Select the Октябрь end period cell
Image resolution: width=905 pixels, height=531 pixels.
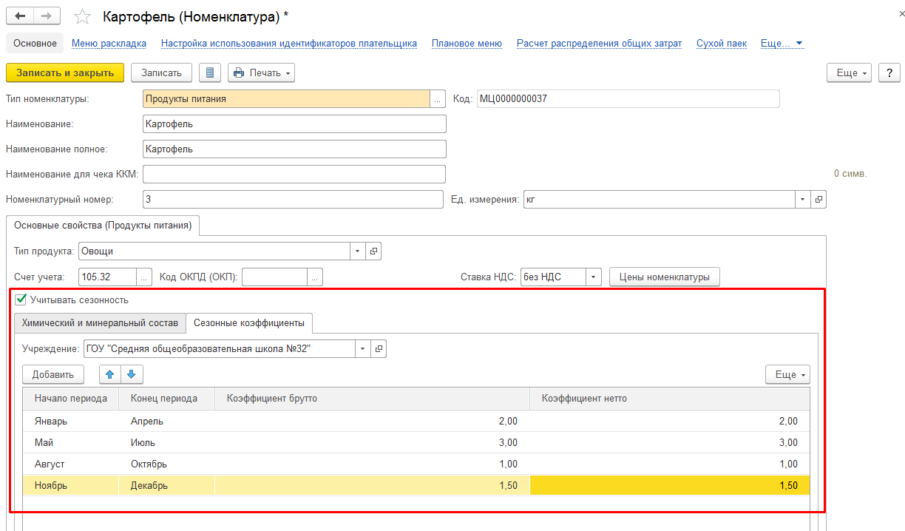pyautogui.click(x=167, y=464)
